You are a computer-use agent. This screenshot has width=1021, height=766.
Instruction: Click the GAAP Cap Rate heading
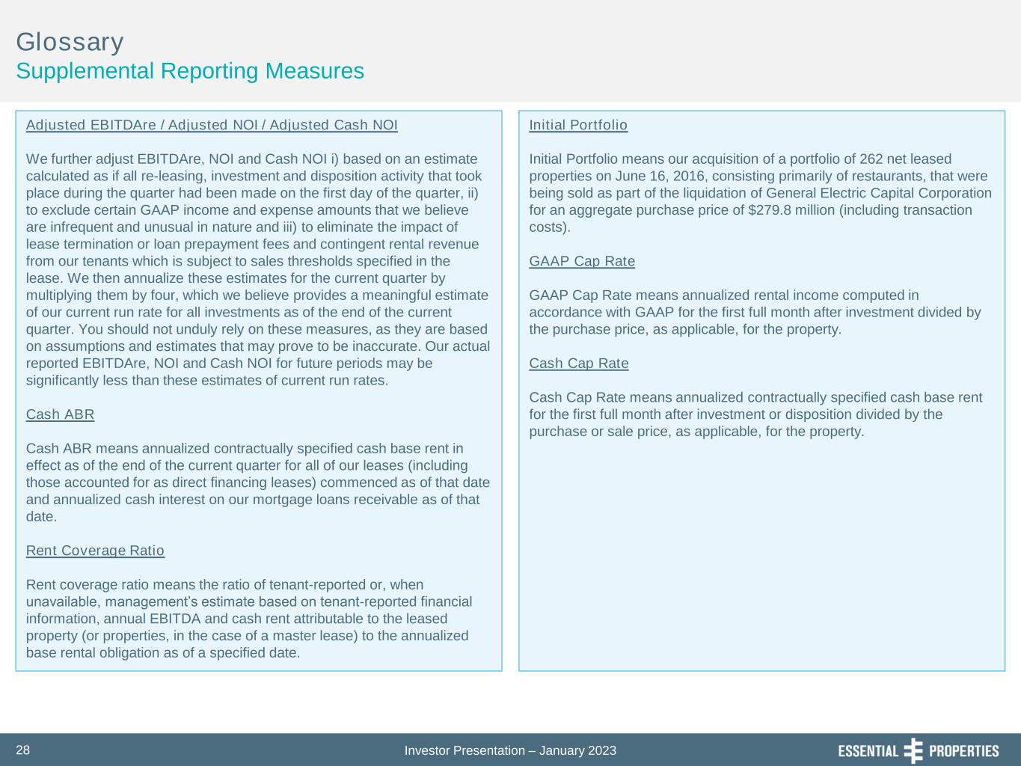[582, 261]
